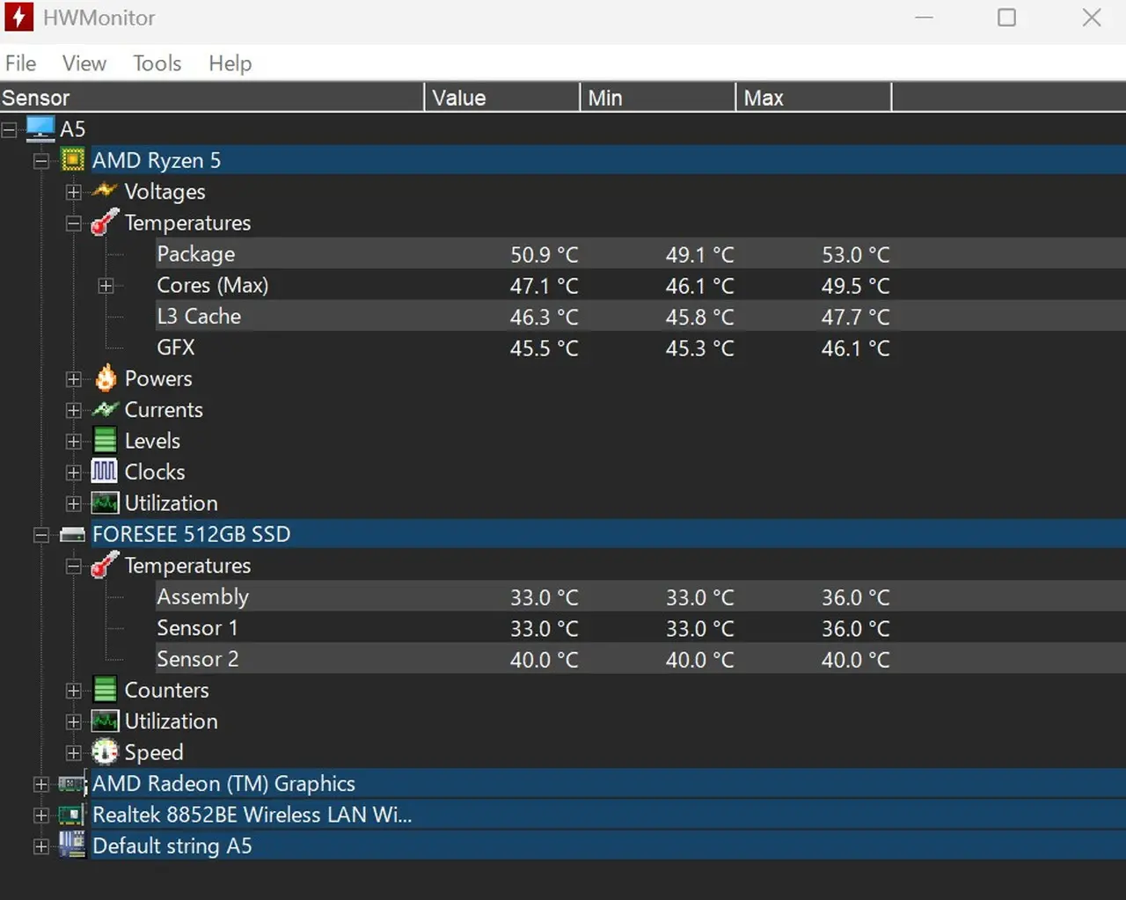Click the Speed gauge icon
The image size is (1126, 900).
pyautogui.click(x=105, y=752)
